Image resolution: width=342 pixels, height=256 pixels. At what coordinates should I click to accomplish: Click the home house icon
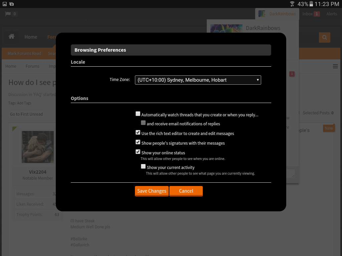coord(12,37)
